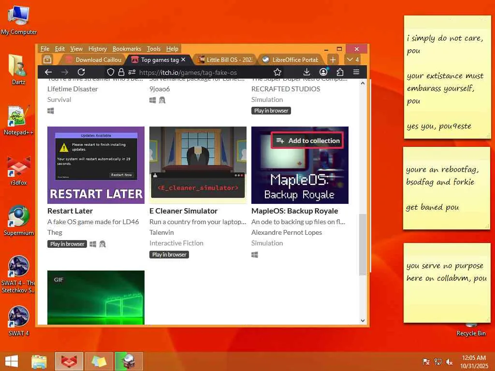The height and width of the screenshot is (371, 495).
Task: Open author Talenvin profile link
Action: pyautogui.click(x=161, y=232)
